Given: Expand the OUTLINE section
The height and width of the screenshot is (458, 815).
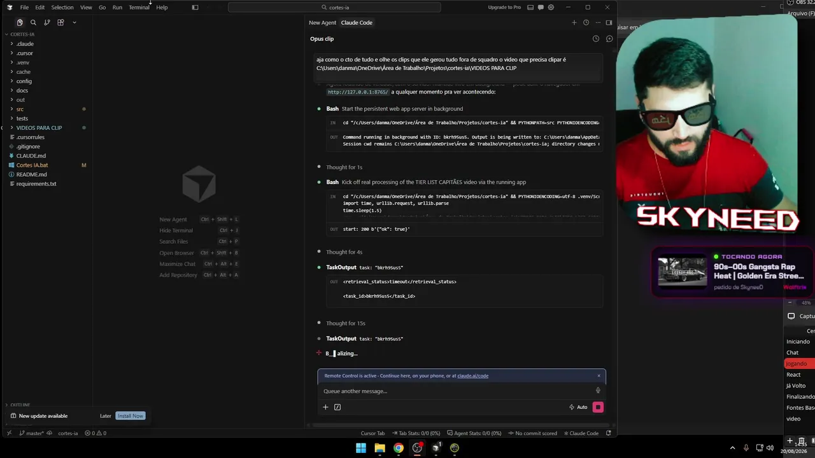Looking at the screenshot, I should click(20, 405).
